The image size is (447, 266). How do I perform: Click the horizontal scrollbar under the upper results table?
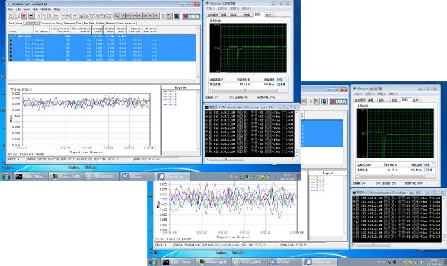(x=103, y=81)
